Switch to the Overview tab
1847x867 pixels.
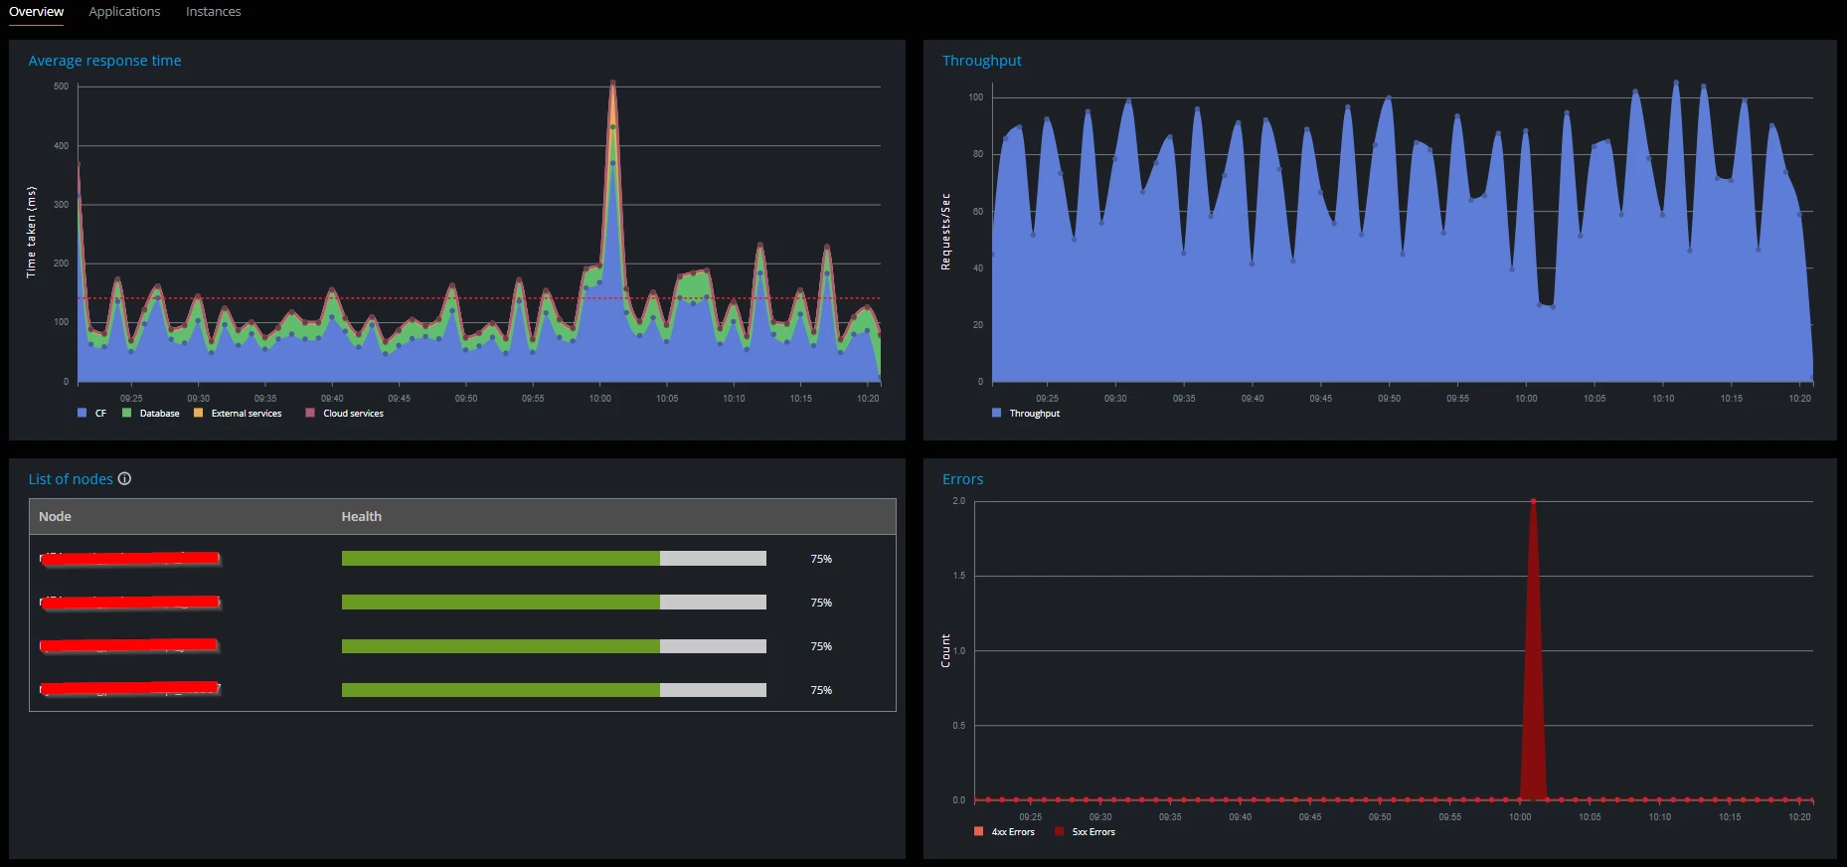(36, 12)
